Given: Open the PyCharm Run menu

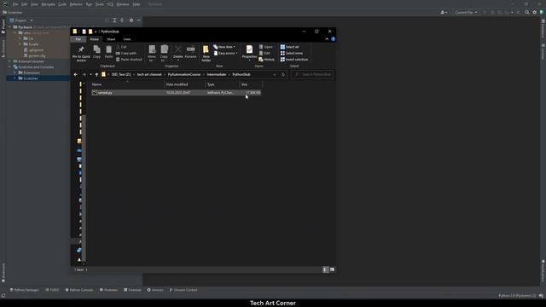Looking at the screenshot, I should click(x=89, y=4).
